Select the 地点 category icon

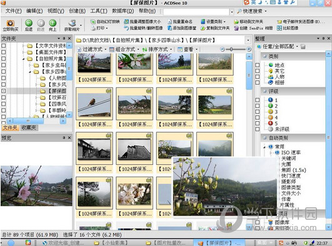(271, 65)
